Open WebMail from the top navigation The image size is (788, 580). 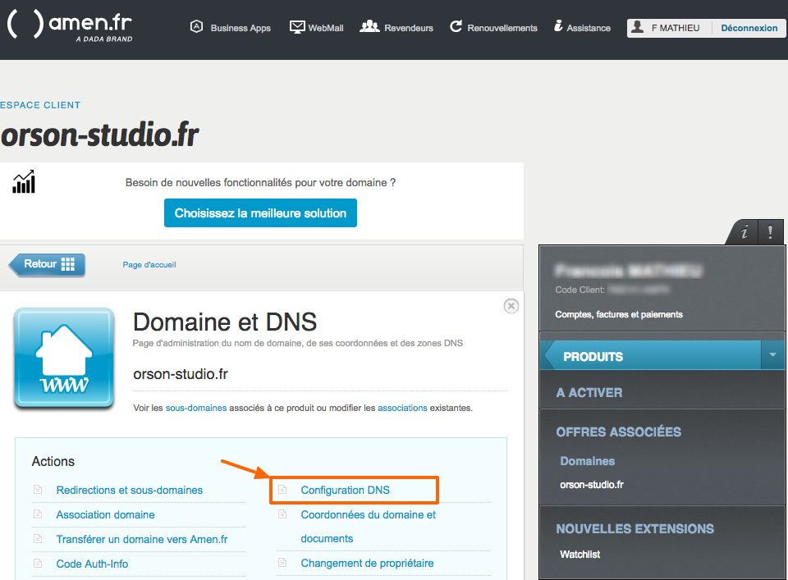click(326, 28)
